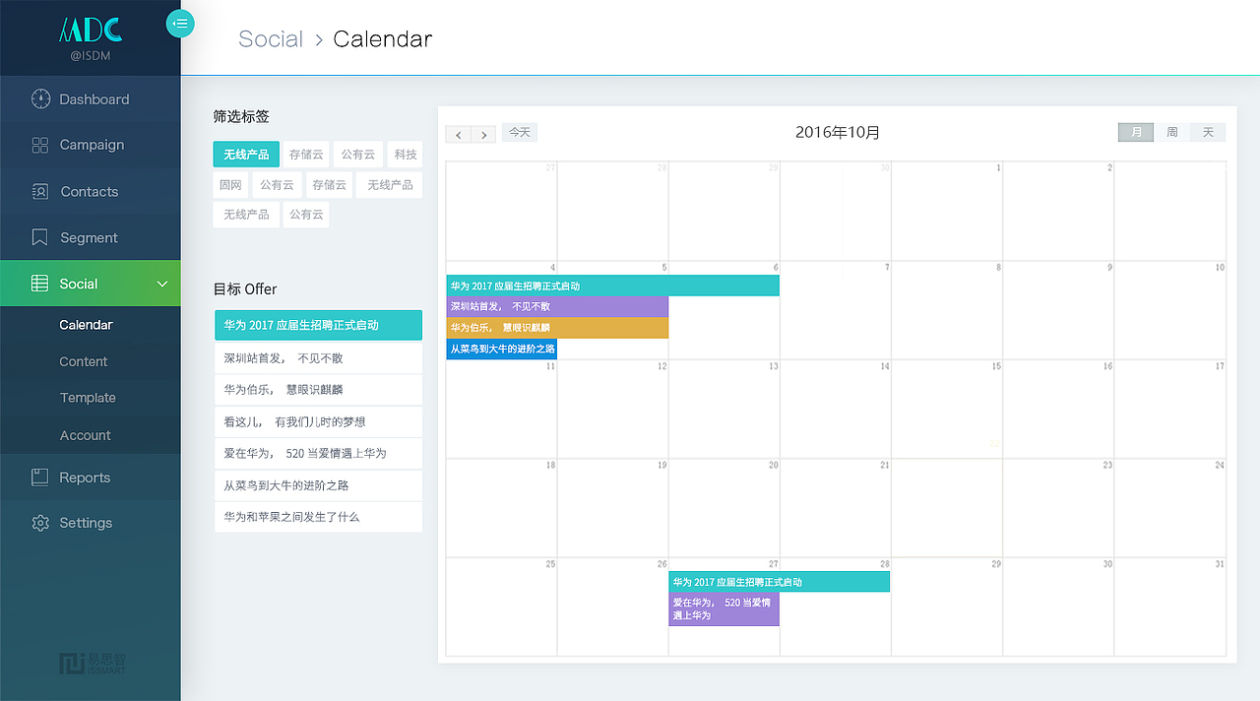
Task: Click the Segment bookmark icon
Action: pyautogui.click(x=40, y=237)
